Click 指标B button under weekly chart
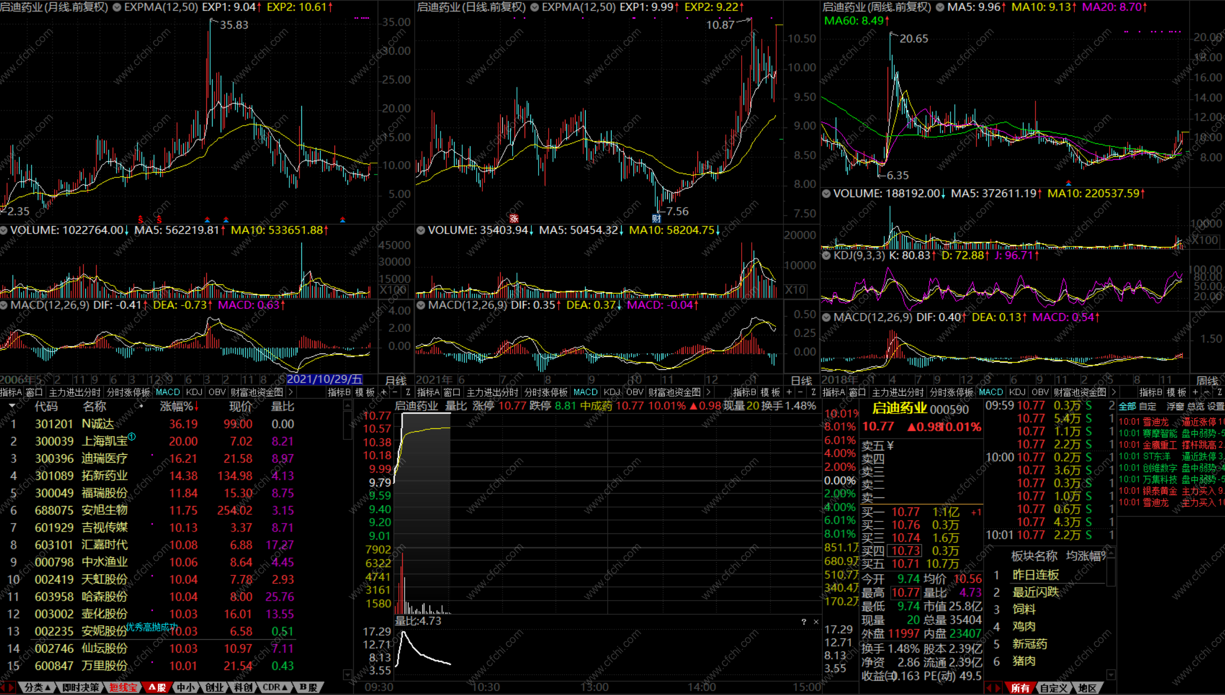This screenshot has height=695, width=1225. pyautogui.click(x=1151, y=392)
